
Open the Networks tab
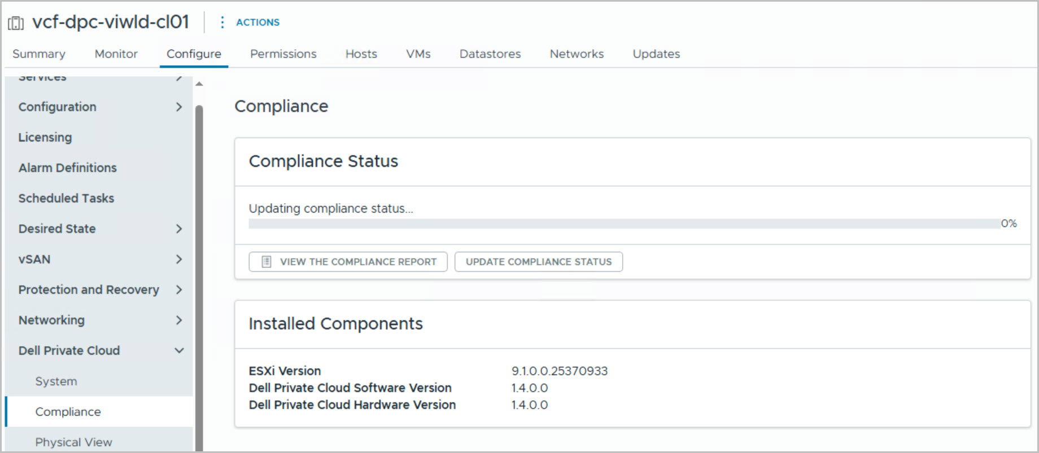(x=577, y=54)
